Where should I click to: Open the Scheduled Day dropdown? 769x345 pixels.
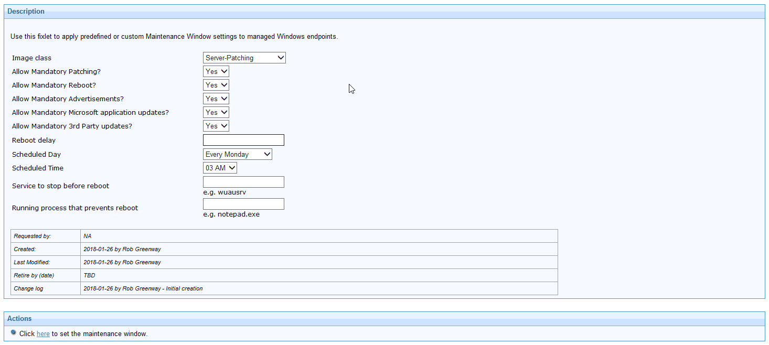click(x=238, y=154)
